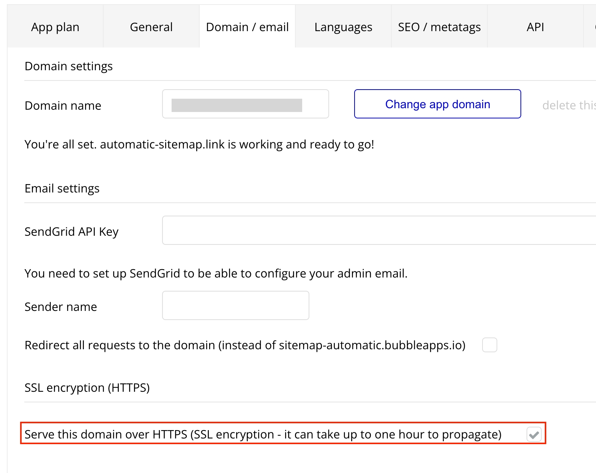The height and width of the screenshot is (473, 596).
Task: Click the automatic-sitemap.link ready status message
Action: pyautogui.click(x=199, y=145)
